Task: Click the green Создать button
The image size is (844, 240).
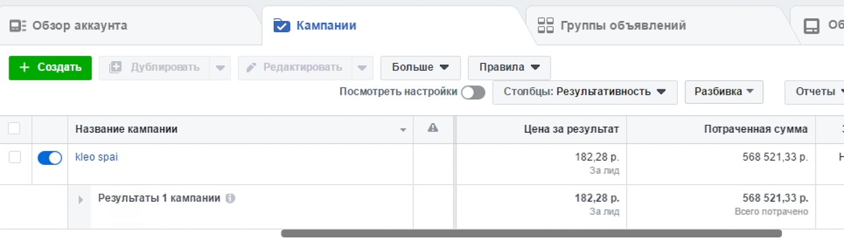Action: click(x=50, y=68)
